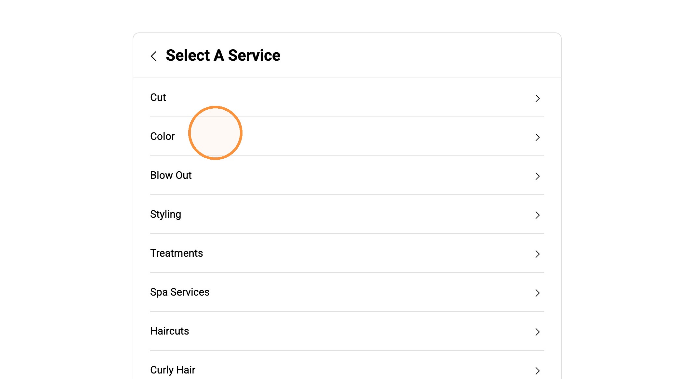Click the orange circle highlight near Color

click(x=215, y=133)
